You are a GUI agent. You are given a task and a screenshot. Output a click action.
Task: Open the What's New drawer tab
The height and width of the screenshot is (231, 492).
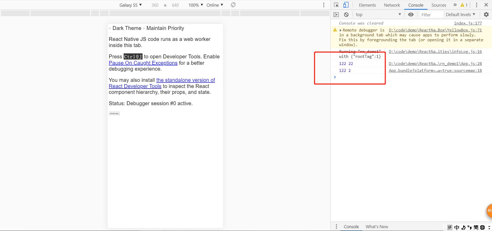tap(377, 227)
